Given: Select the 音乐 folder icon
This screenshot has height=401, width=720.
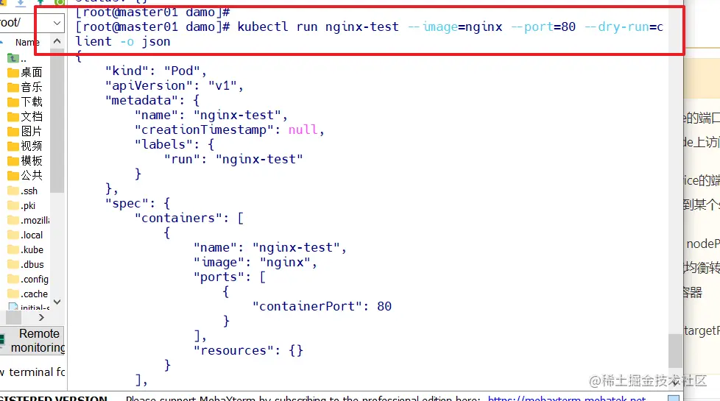Looking at the screenshot, I should click(13, 88).
